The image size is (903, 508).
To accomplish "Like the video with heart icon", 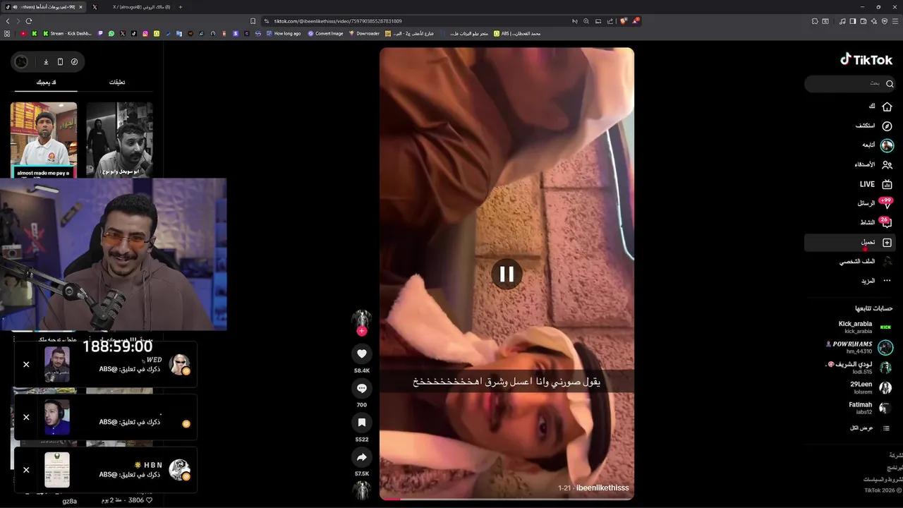I will coord(362,353).
